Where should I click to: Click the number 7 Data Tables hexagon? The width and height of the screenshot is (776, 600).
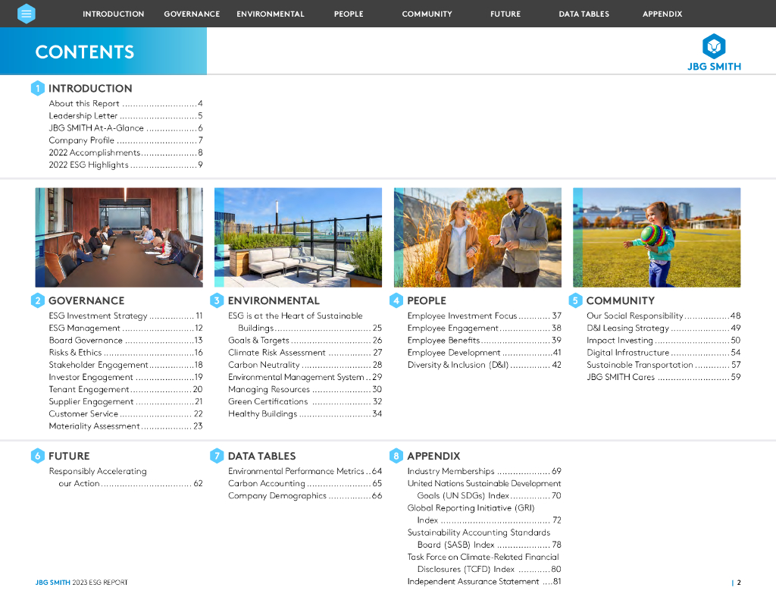217,456
